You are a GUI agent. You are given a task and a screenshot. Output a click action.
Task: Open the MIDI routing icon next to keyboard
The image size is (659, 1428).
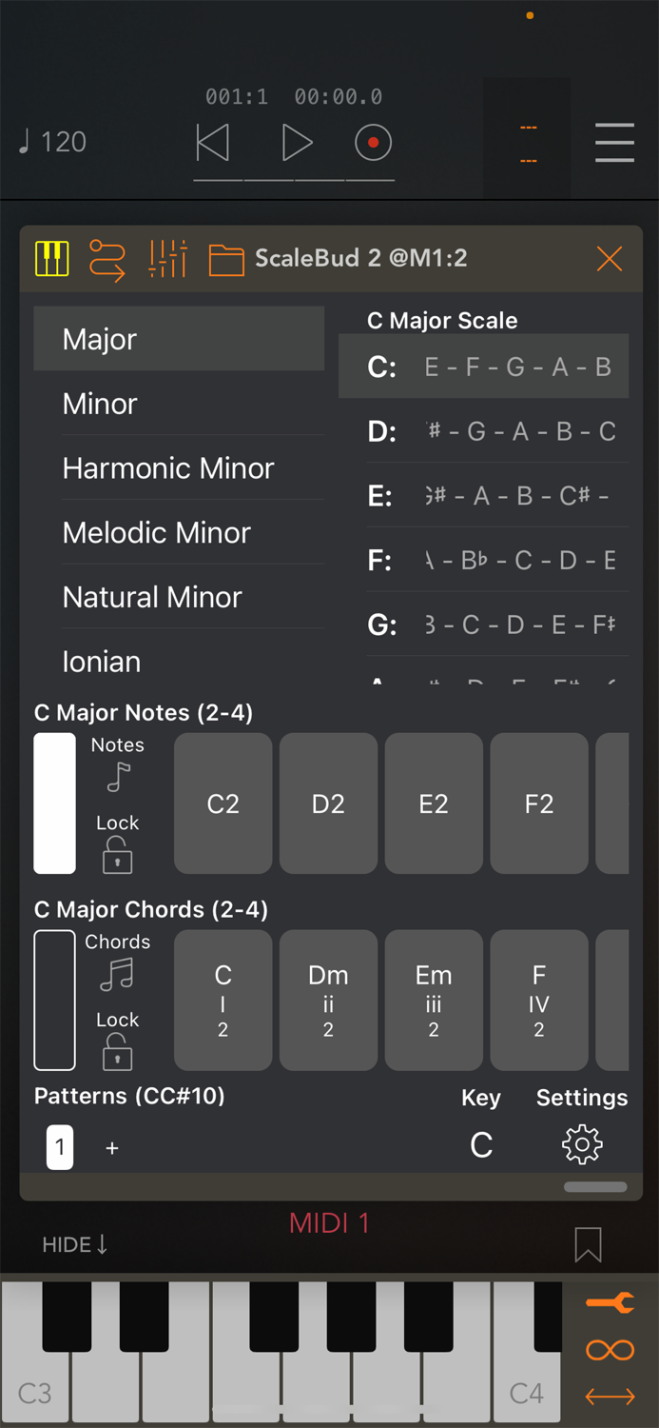pos(107,258)
